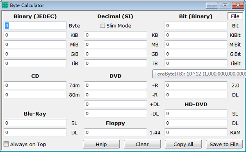Click the Byte Calculator app icon in title bar
Image resolution: width=246 pixels, height=152 pixels.
[5, 5]
